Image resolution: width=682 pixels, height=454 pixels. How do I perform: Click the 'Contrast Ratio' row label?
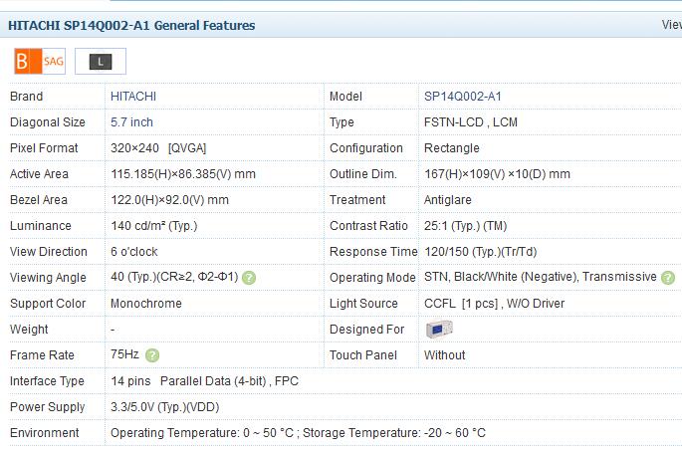coord(368,226)
